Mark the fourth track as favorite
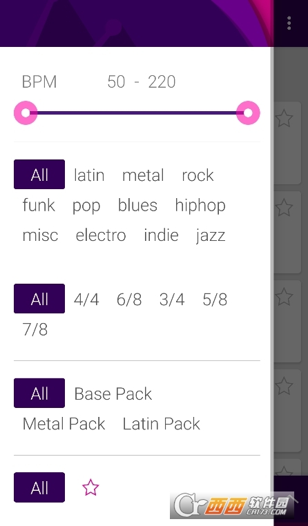Screen dimensions: 308x526 coord(285,386)
